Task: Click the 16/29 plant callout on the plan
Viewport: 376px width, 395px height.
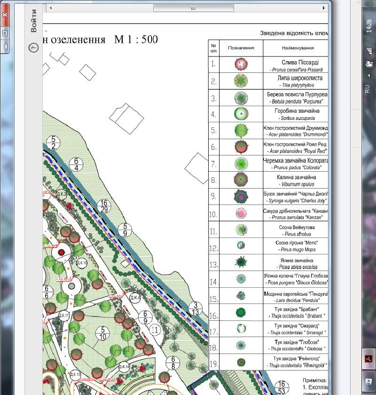Action: (104, 205)
